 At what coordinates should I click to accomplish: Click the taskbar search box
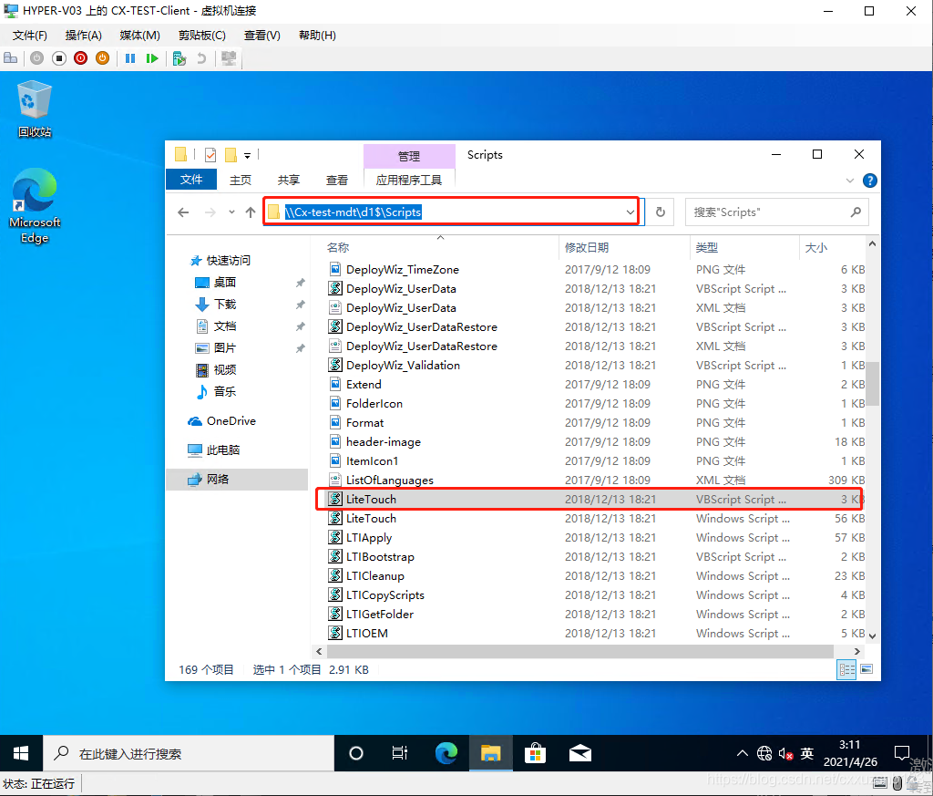click(x=189, y=754)
